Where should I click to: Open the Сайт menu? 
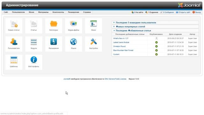click(6, 12)
